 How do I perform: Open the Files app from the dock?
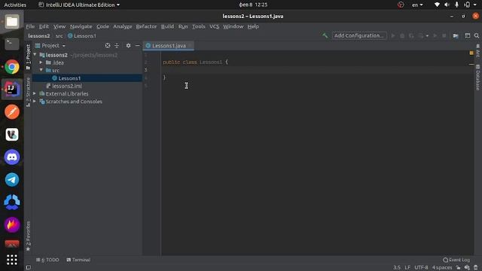[x=12, y=22]
